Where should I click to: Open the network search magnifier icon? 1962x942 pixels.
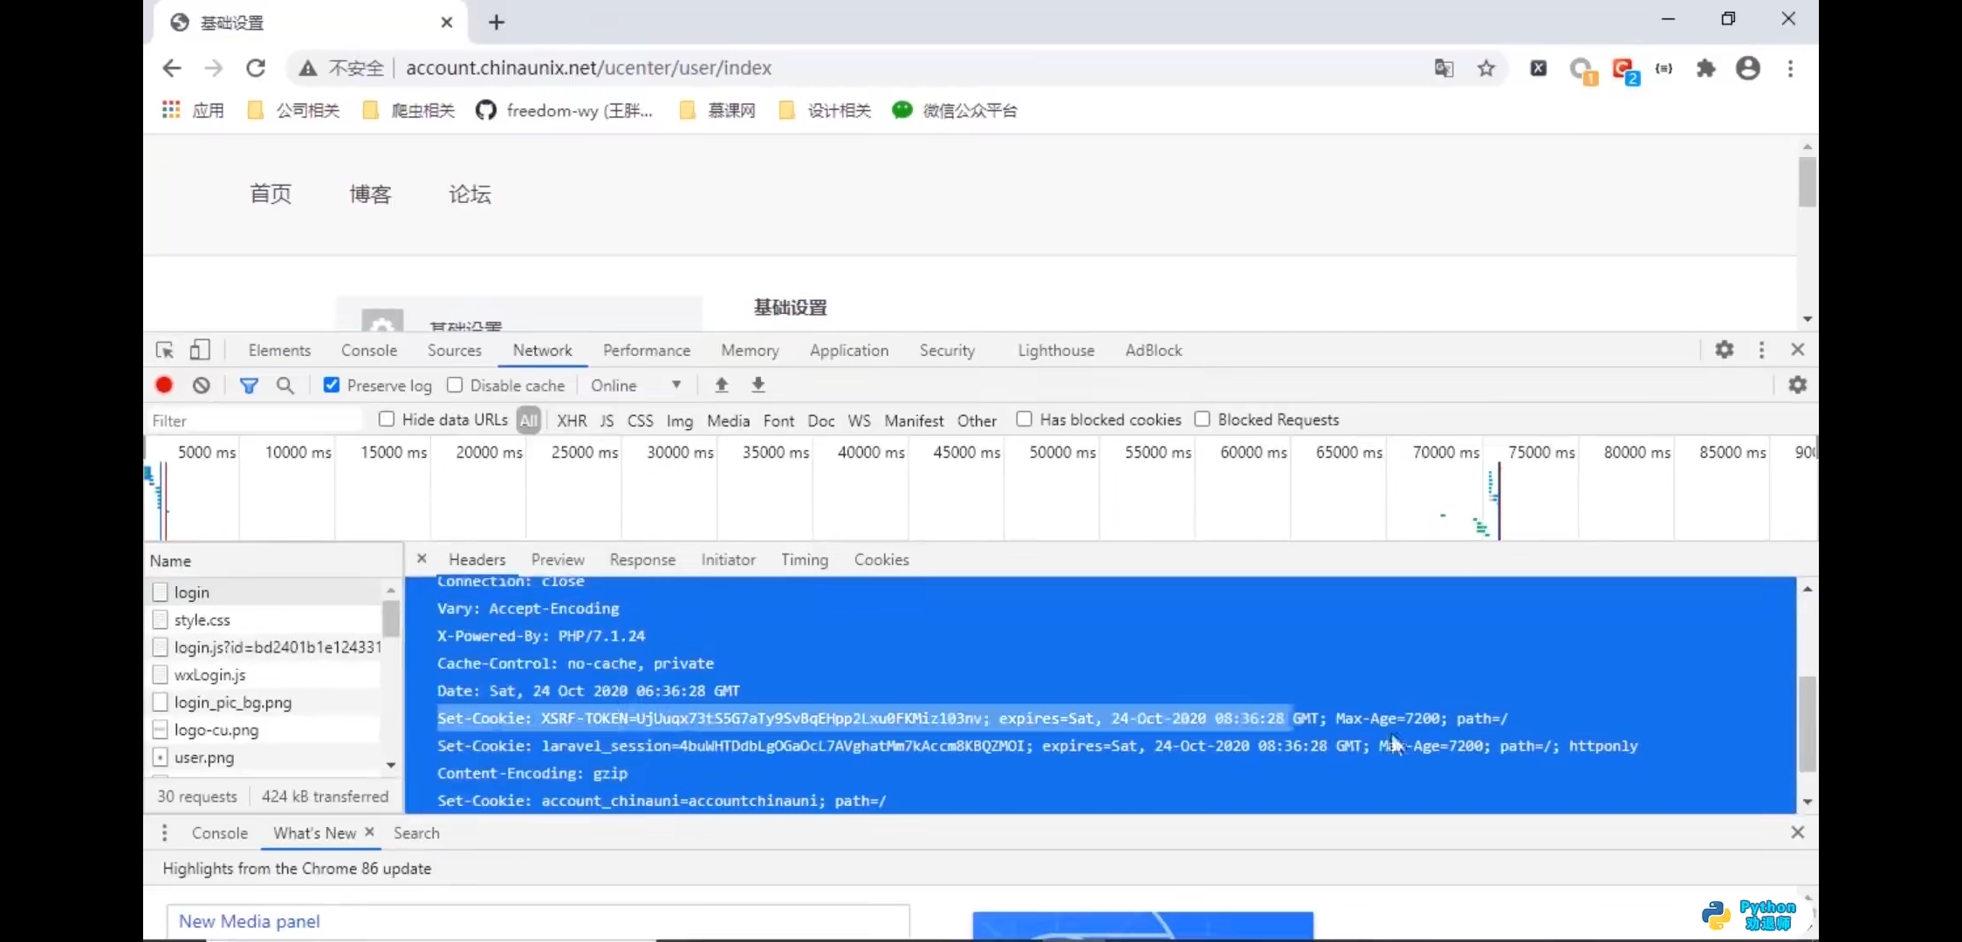point(285,385)
